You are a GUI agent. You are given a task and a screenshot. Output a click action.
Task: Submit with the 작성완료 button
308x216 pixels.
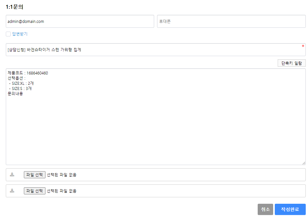[290, 209]
